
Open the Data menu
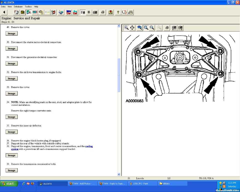(x=3, y=6)
